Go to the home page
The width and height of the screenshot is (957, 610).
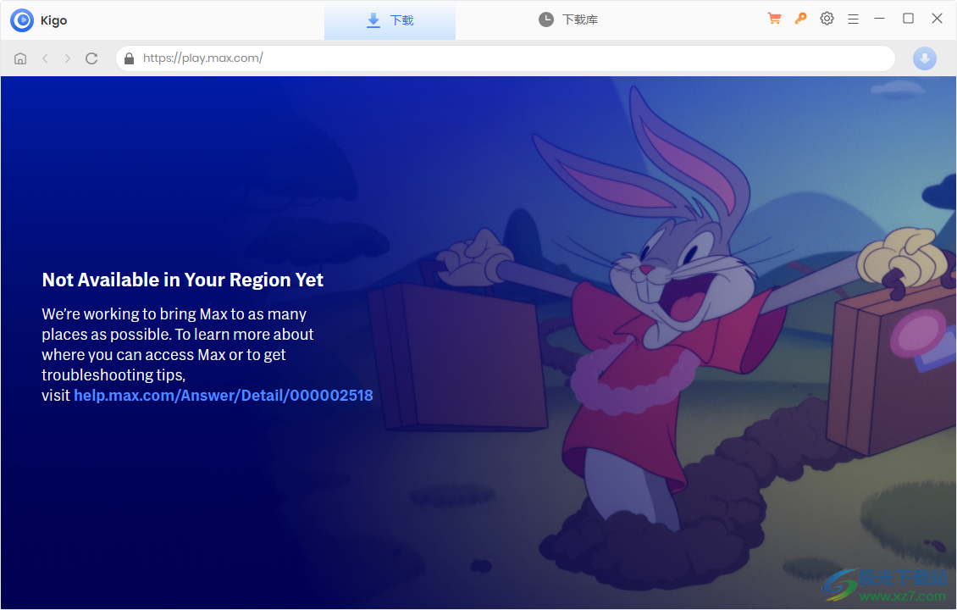[x=20, y=58]
